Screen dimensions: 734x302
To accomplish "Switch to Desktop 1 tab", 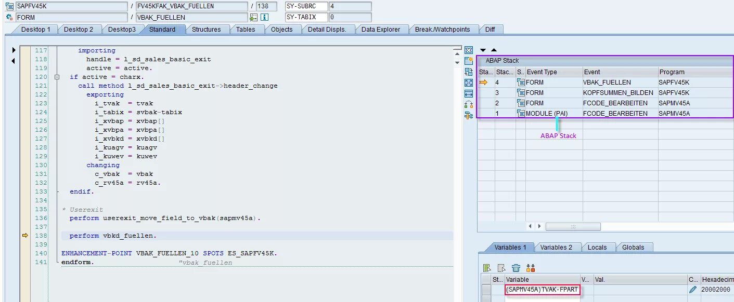I will point(36,29).
